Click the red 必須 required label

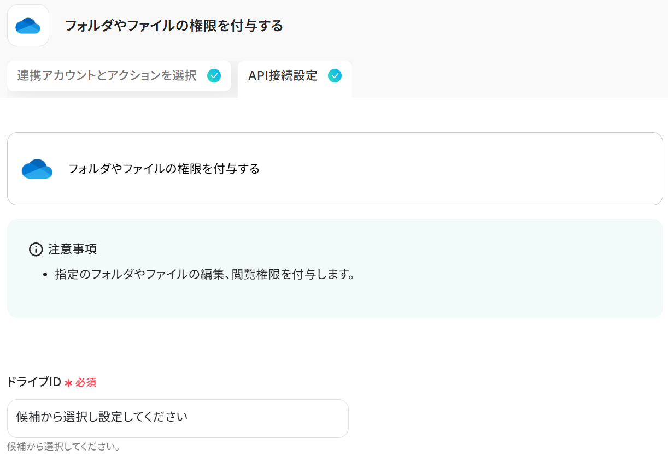click(x=86, y=382)
